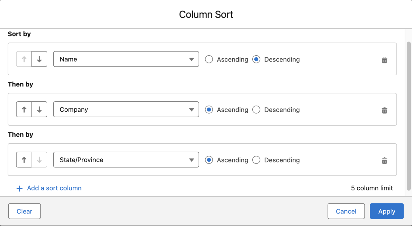The height and width of the screenshot is (226, 412).
Task: Click the disabled up arrow beside Name
Action: pyautogui.click(x=24, y=59)
